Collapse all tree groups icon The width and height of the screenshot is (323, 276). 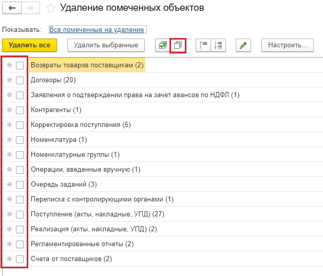click(x=203, y=45)
